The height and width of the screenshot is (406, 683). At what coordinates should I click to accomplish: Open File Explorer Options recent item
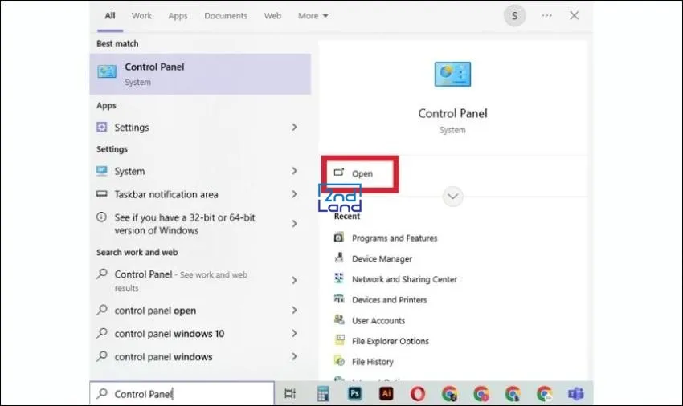click(391, 341)
